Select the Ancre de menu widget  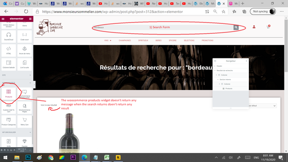click(25, 50)
